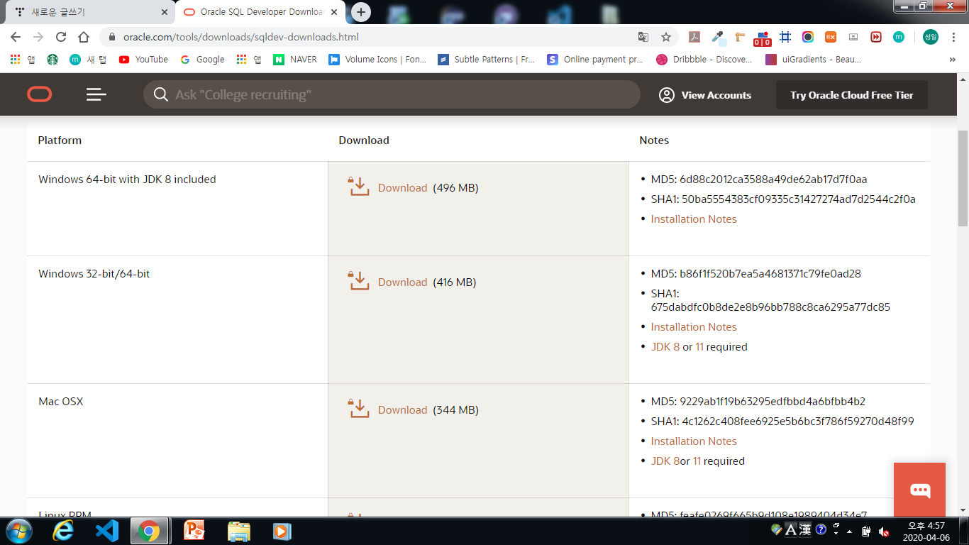Image resolution: width=969 pixels, height=545 pixels.
Task: Open the Oracle hamburger navigation menu
Action: (x=96, y=94)
